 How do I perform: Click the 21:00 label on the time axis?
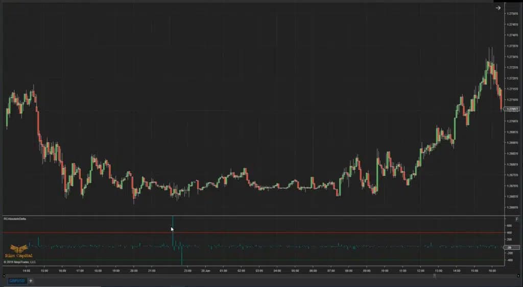pyautogui.click(x=152, y=271)
